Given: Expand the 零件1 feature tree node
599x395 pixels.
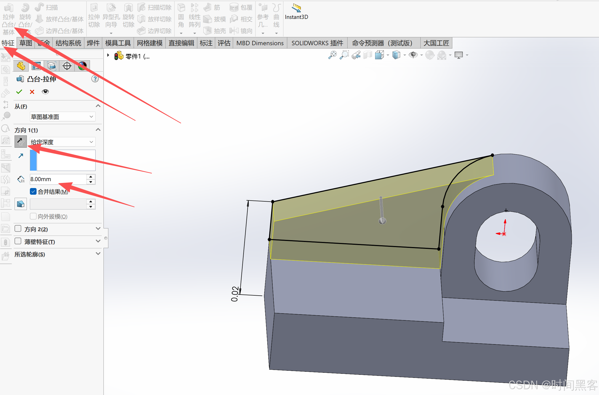Looking at the screenshot, I should coord(108,55).
